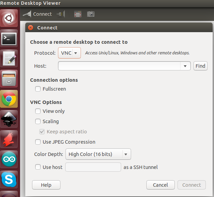The image size is (214, 197).
Task: Open the Ubuntu Dash home button
Action: pos(9,18)
